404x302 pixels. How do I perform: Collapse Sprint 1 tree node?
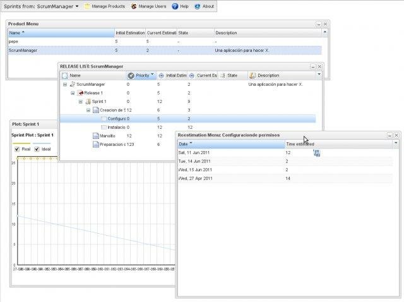tap(80, 102)
